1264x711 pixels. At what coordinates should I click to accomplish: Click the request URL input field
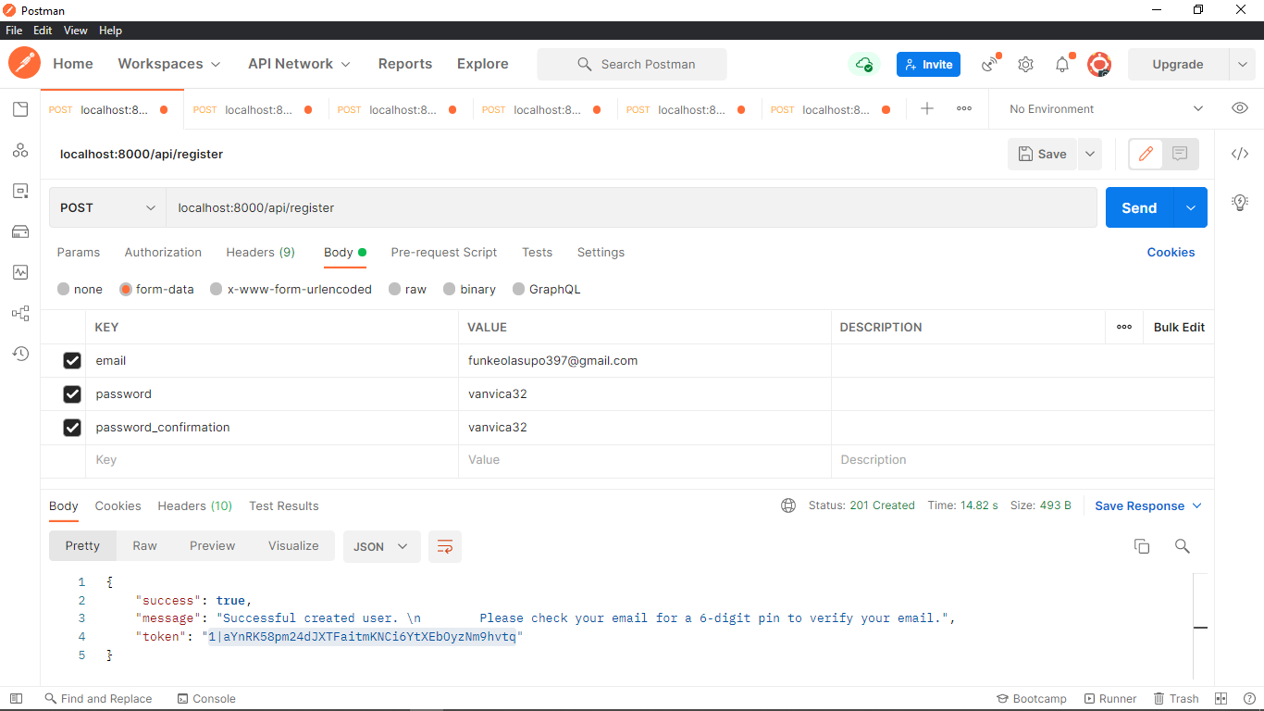point(631,207)
